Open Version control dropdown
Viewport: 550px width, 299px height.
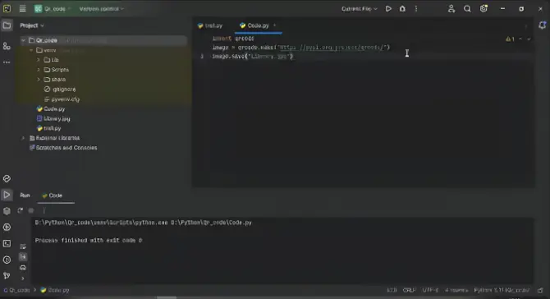(101, 9)
